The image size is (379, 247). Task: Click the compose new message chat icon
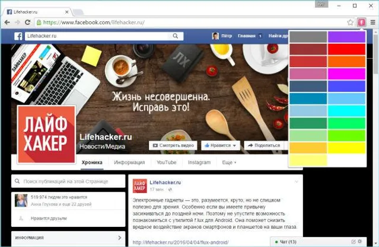pyautogui.click(x=353, y=242)
